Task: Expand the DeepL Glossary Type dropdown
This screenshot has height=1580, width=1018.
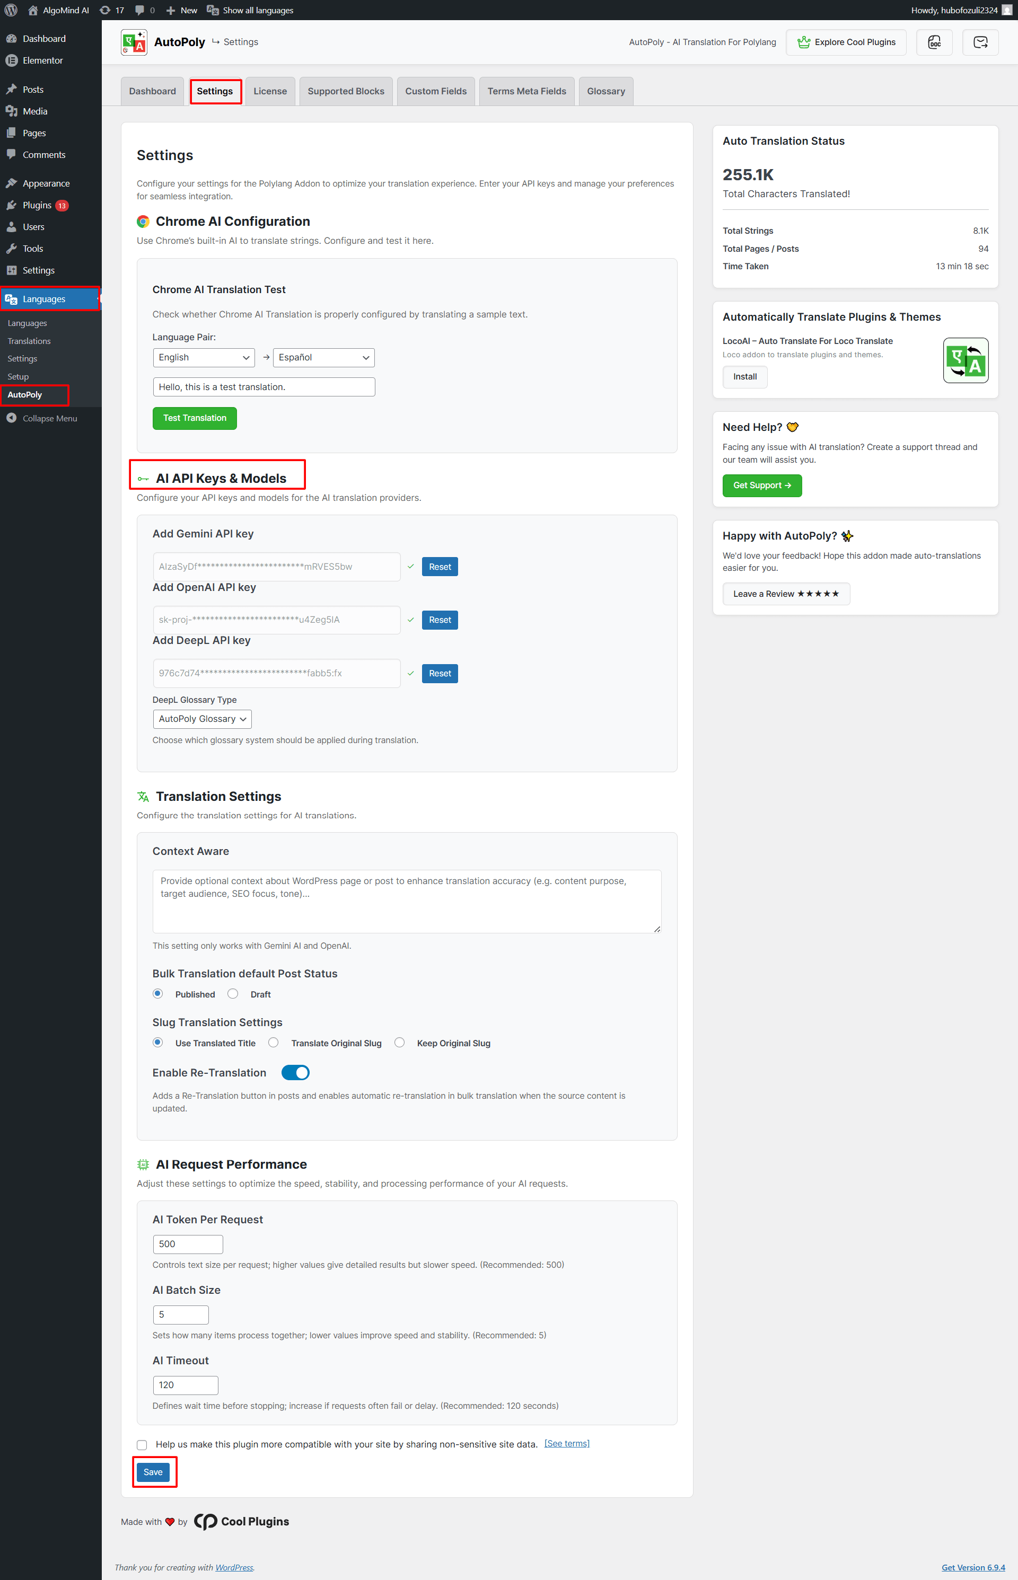Action: click(x=201, y=719)
